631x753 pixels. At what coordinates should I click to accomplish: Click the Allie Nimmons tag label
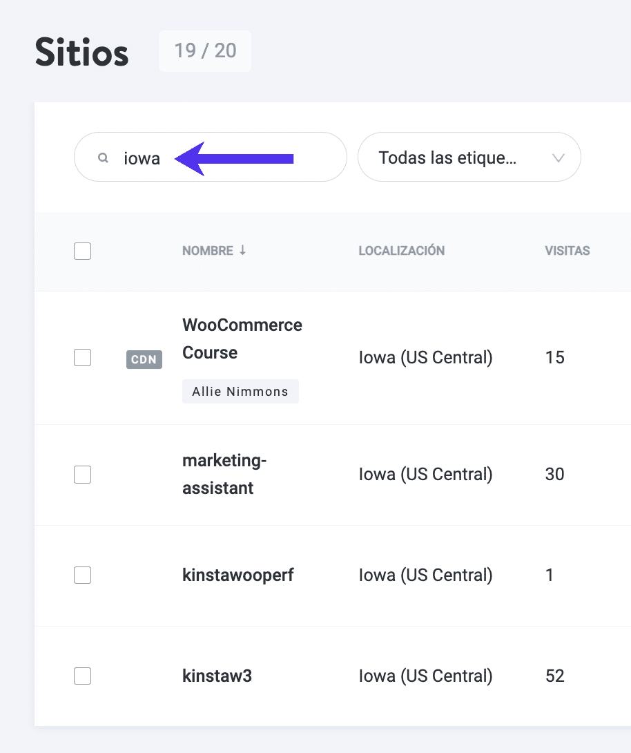tap(240, 392)
